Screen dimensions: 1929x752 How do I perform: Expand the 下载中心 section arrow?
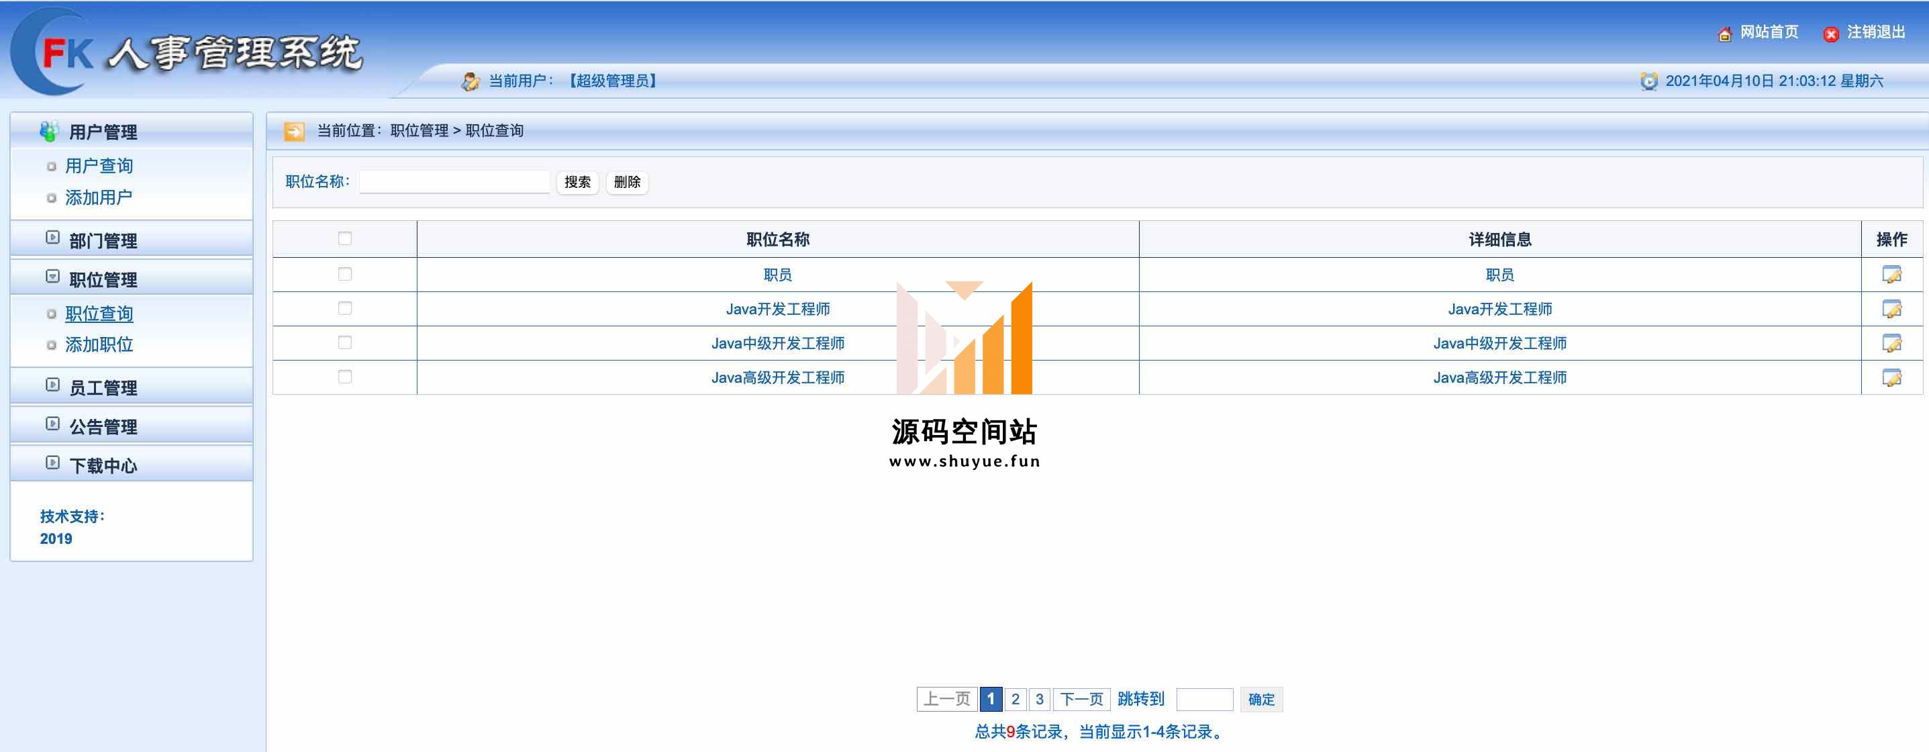pyautogui.click(x=52, y=462)
